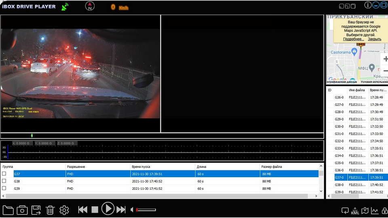Screen dimensions: 388x218
Task: Take a snapshot with the camera icon
Action: pos(22,210)
